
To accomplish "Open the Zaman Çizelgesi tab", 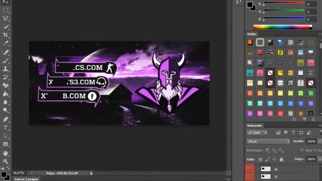I will 26,179.
